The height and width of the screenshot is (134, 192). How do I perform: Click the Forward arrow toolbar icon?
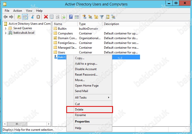click(x=11, y=17)
